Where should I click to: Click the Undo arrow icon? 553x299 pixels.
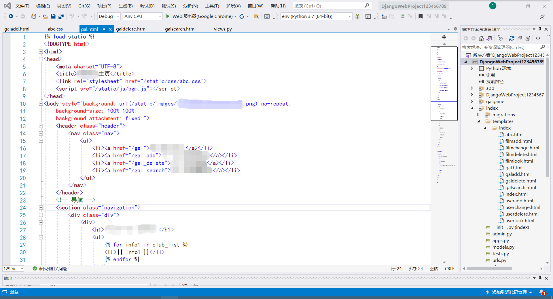pyautogui.click(x=72, y=16)
